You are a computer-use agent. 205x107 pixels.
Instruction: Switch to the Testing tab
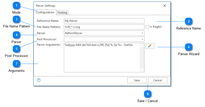pyautogui.click(x=62, y=13)
